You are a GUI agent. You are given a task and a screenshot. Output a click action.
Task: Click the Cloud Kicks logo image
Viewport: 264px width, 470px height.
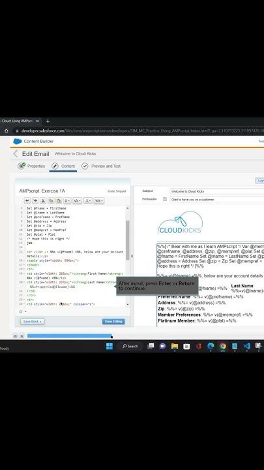(180, 223)
